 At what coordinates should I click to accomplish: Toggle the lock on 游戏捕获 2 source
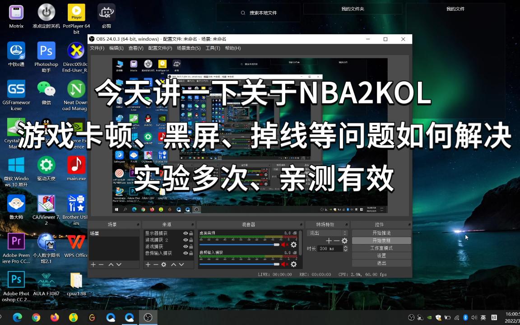point(191,240)
